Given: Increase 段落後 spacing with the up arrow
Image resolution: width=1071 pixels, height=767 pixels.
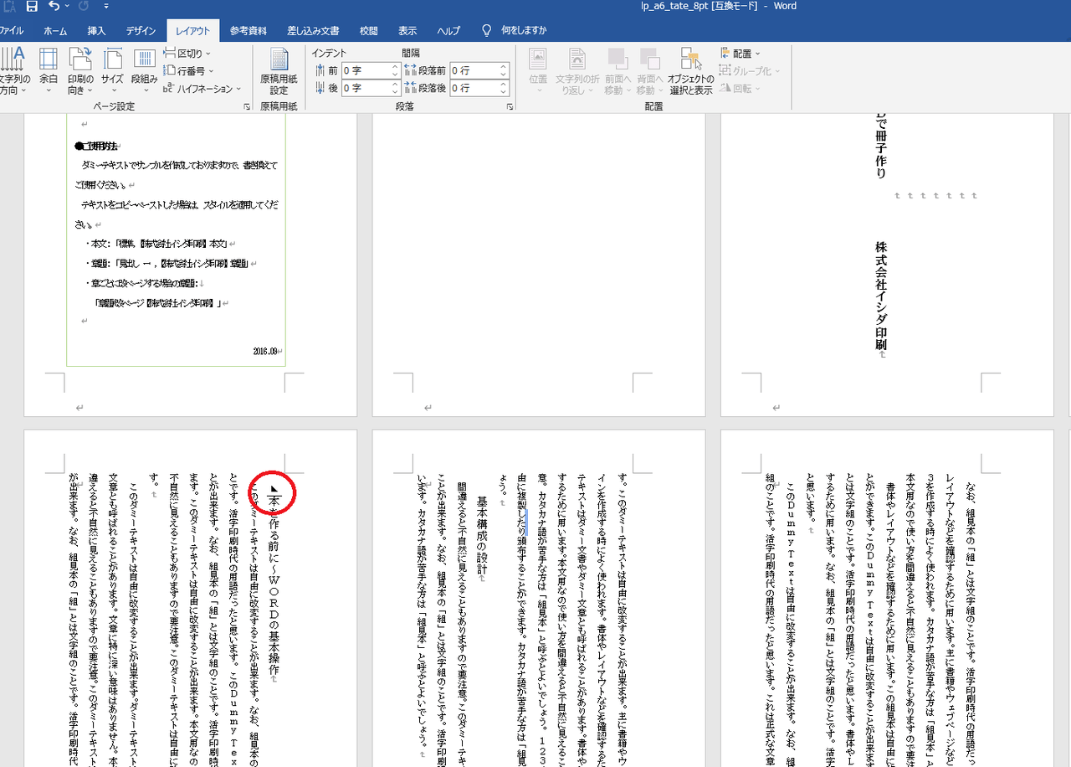Looking at the screenshot, I should 504,85.
